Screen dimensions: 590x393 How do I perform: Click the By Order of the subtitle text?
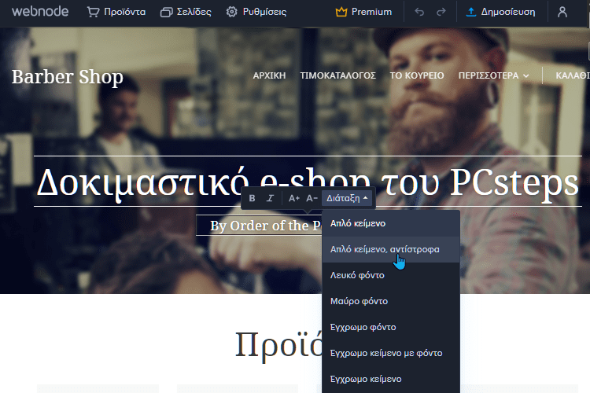pos(265,226)
